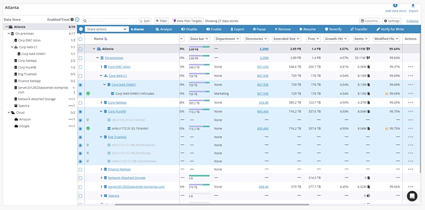
Task: Check the On-premises row checkbox
Action: [x=80, y=58]
